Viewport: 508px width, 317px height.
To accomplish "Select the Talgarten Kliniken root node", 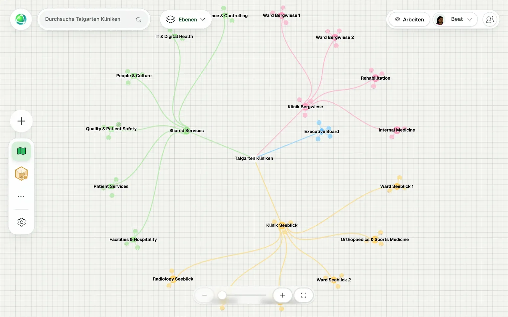I will [x=254, y=158].
